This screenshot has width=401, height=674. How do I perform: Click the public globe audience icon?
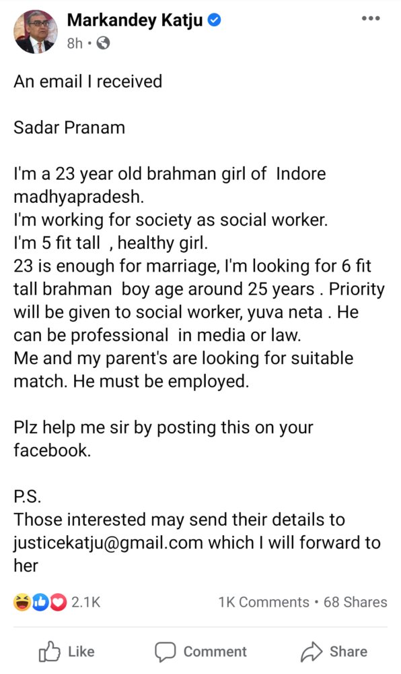click(x=103, y=43)
